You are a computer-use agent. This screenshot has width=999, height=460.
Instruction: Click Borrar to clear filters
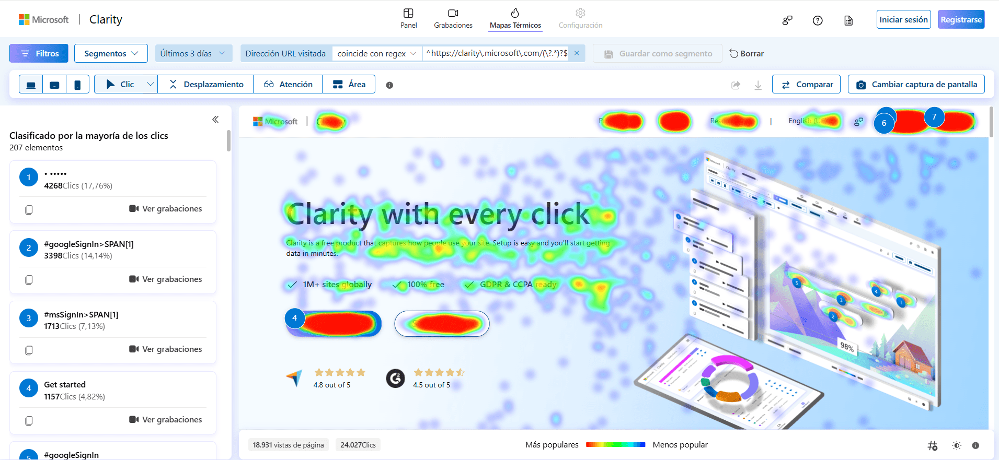747,53
